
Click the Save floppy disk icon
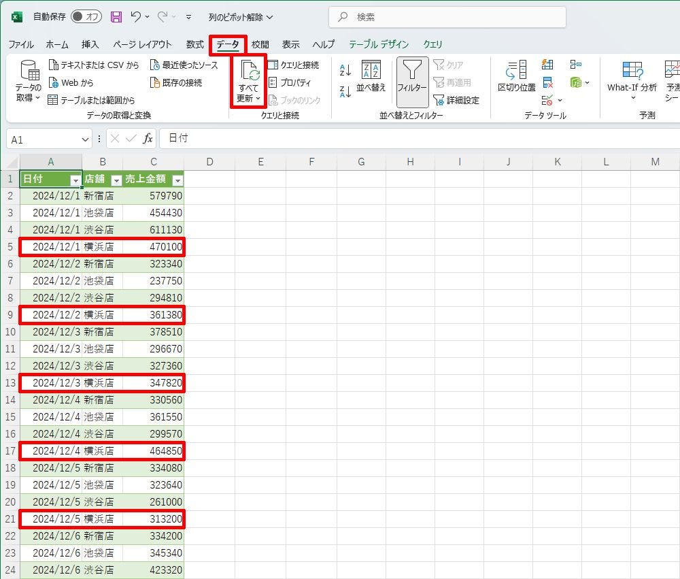tap(116, 16)
